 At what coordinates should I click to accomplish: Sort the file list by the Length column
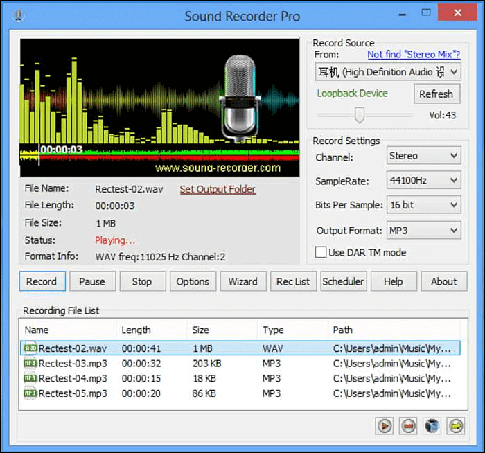136,330
